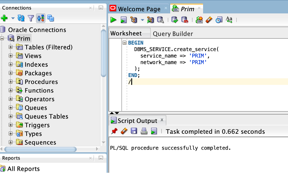Expand the Queues Tables node
Viewport: 288px width, 173px height.
[11, 116]
